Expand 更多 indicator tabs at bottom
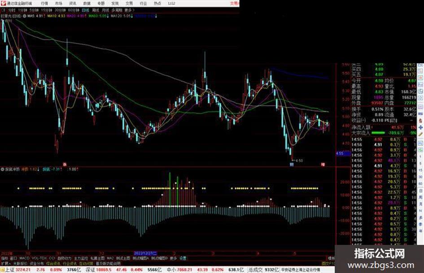Screen dimensions: 424x273 click(x=173, y=258)
